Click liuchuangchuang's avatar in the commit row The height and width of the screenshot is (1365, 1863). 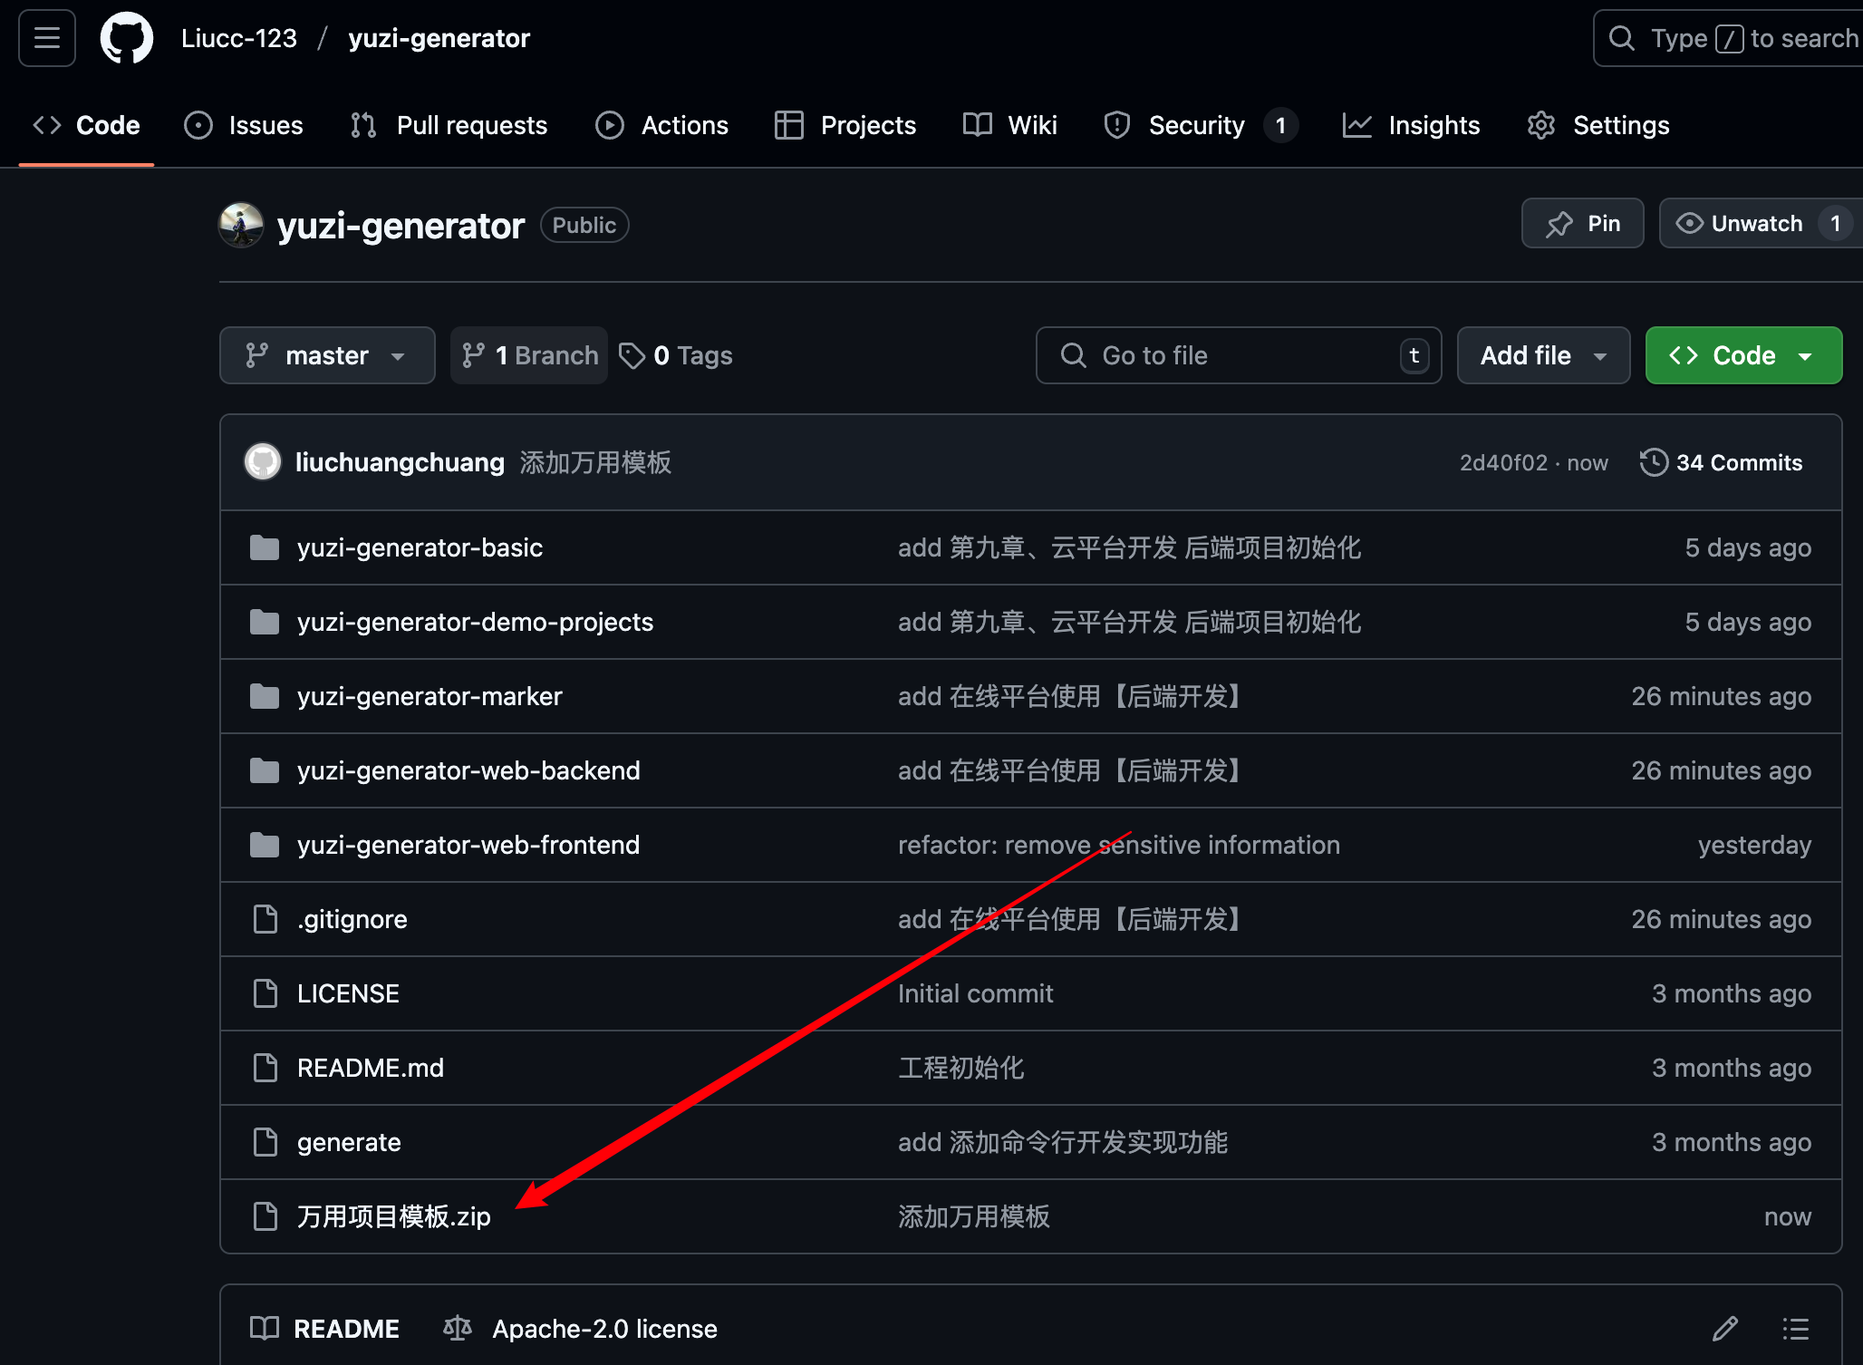coord(263,462)
